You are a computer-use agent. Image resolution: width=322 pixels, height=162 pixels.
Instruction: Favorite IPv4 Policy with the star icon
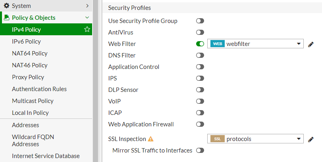(x=87, y=29)
